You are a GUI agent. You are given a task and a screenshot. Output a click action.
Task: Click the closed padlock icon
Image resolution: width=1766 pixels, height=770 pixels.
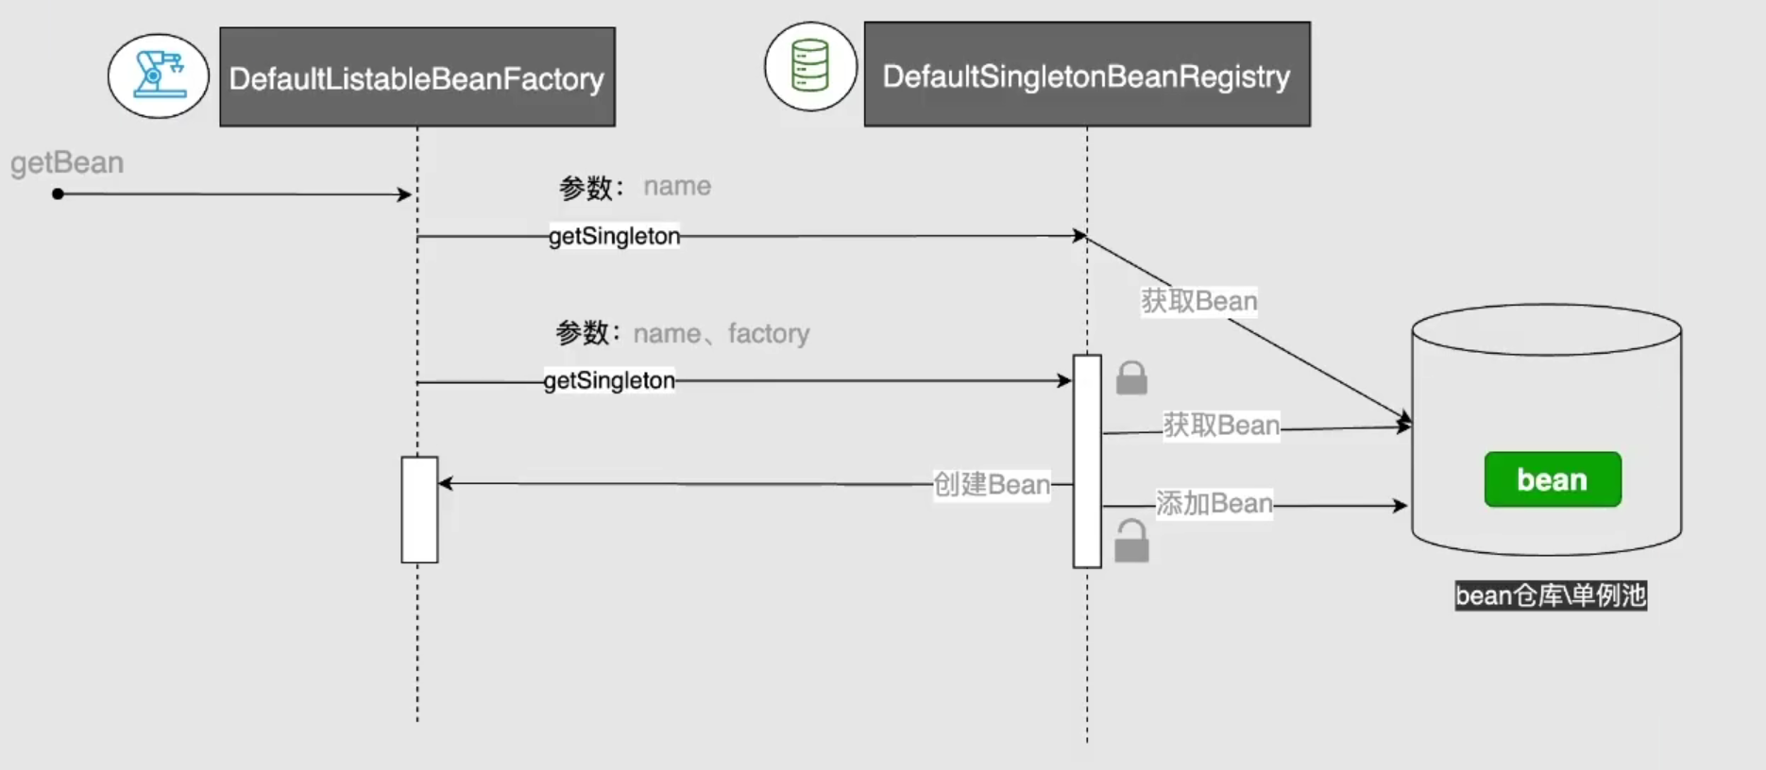pos(1131,377)
